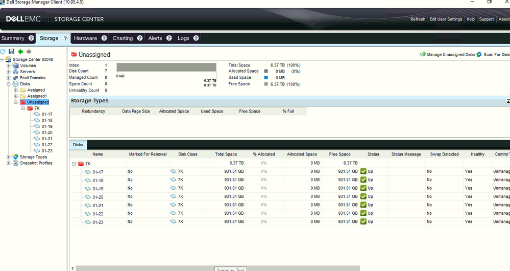Collapse the Storage Types section arrow
The width and height of the screenshot is (510, 271).
(508, 101)
